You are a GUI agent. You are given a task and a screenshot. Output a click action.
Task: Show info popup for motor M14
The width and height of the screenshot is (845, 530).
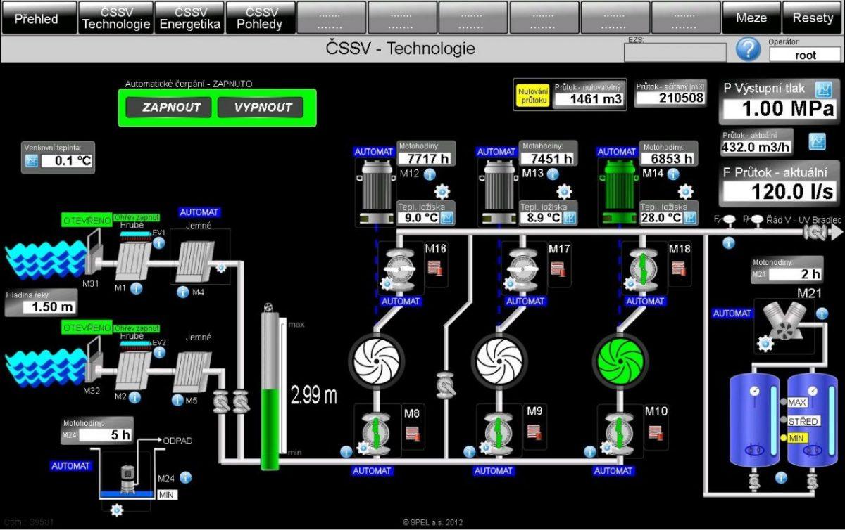click(x=672, y=174)
